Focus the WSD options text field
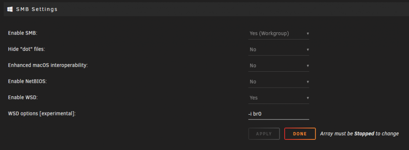The height and width of the screenshot is (150, 409). click(x=279, y=114)
